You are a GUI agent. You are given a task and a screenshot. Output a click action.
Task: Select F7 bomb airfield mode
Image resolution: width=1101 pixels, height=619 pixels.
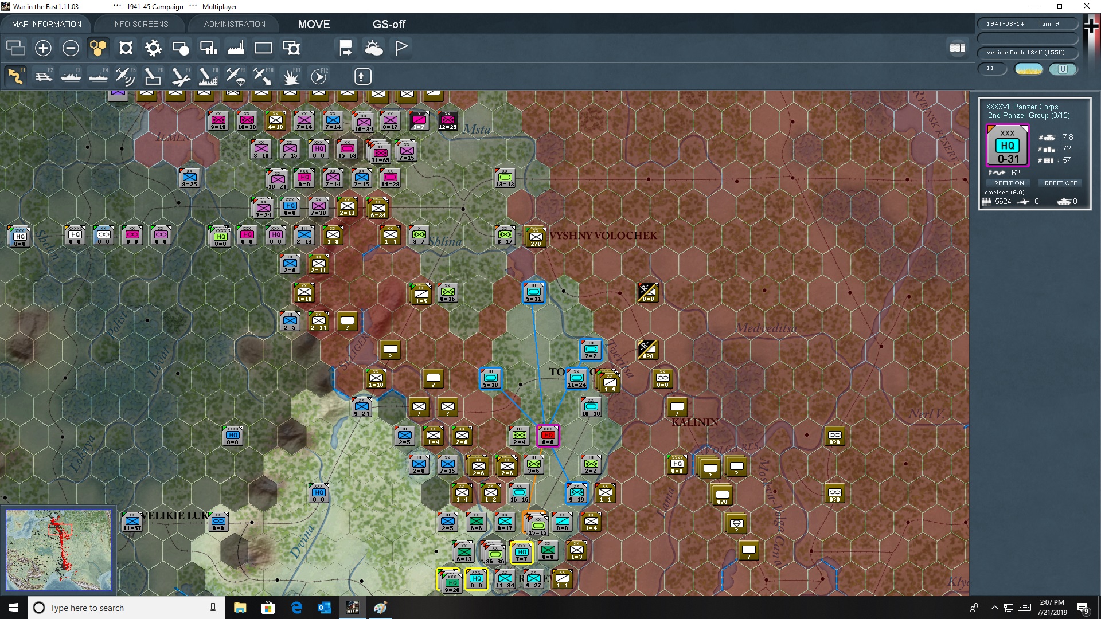[181, 76]
